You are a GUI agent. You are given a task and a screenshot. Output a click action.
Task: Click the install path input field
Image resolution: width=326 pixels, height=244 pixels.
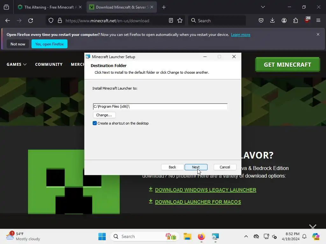[x=160, y=106]
